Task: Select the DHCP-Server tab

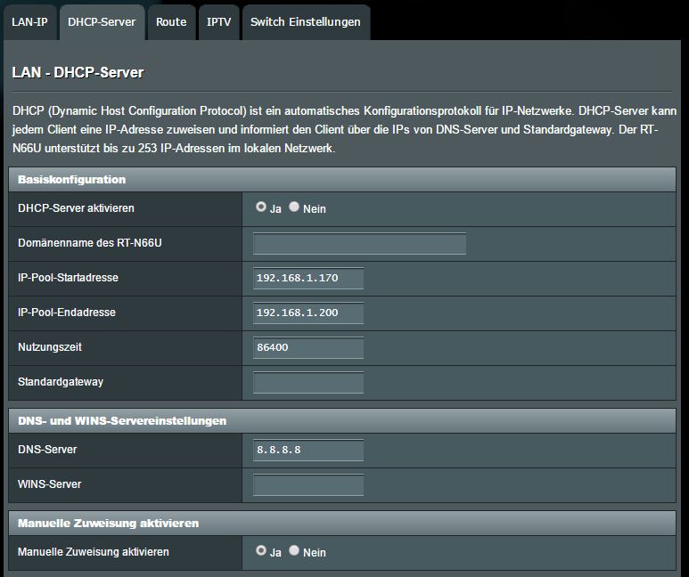Action: 102,21
